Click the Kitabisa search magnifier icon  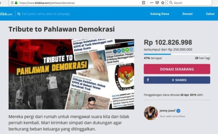click(x=19, y=14)
